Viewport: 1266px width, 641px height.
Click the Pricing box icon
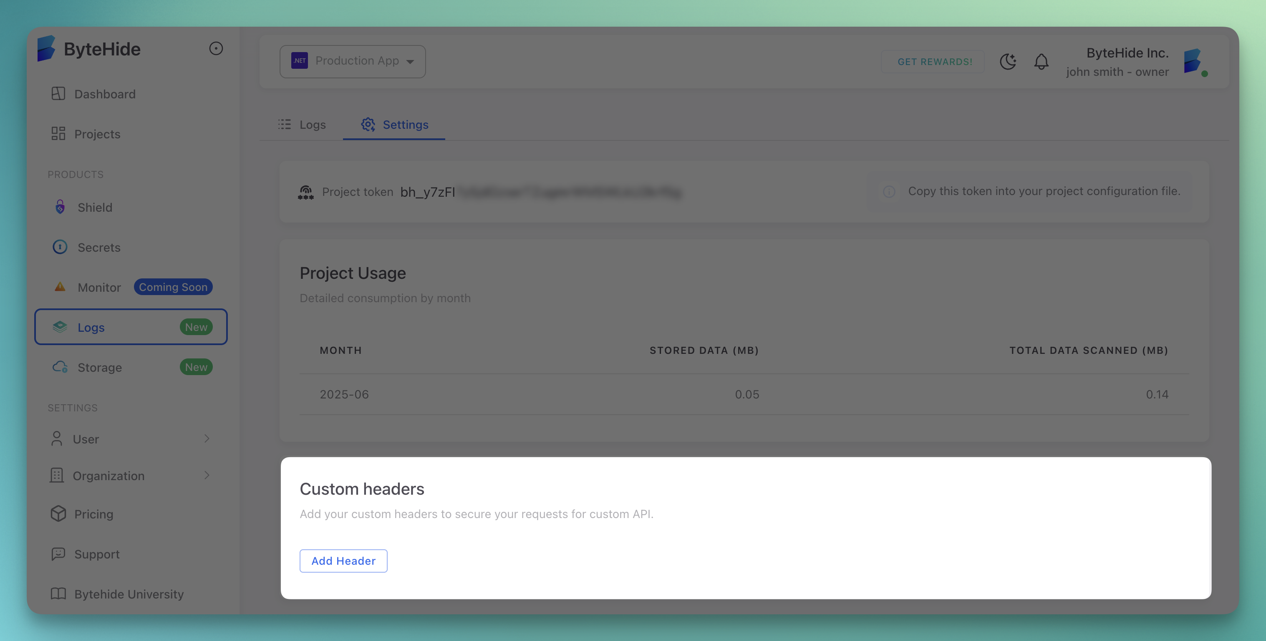[58, 513]
